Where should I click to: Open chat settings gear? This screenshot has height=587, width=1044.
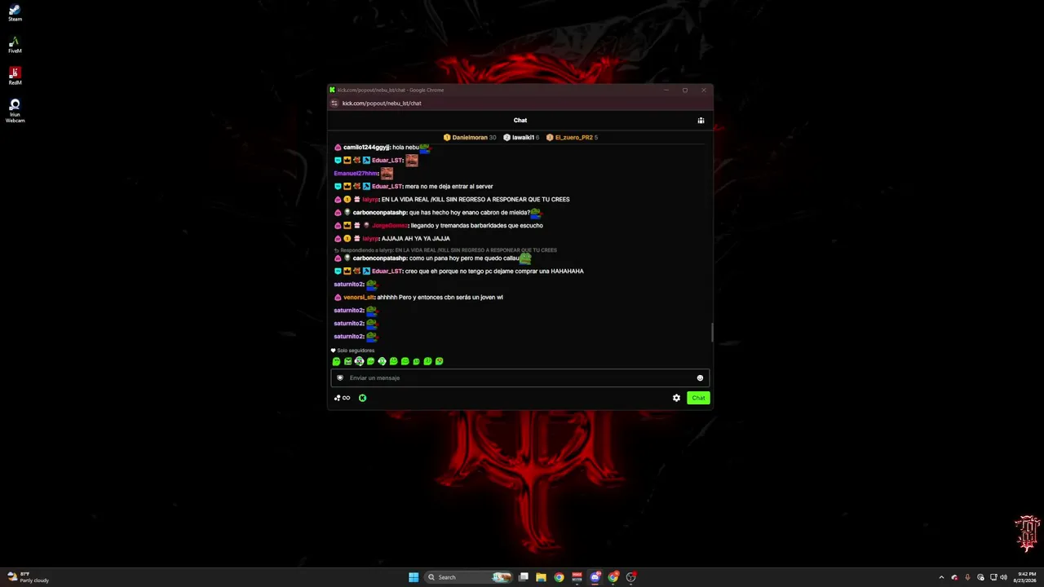pyautogui.click(x=676, y=398)
